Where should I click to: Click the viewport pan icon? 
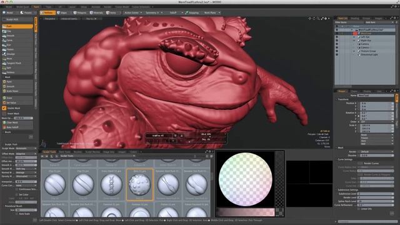pyautogui.click(x=310, y=19)
